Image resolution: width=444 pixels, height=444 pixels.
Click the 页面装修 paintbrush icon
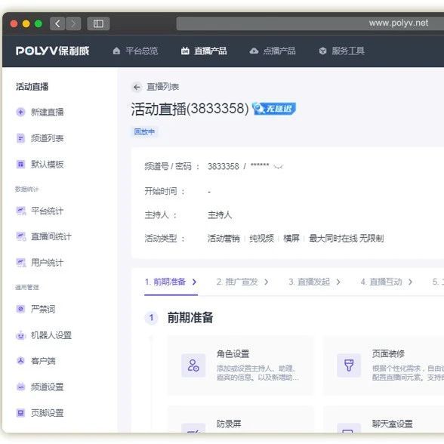[x=349, y=365]
